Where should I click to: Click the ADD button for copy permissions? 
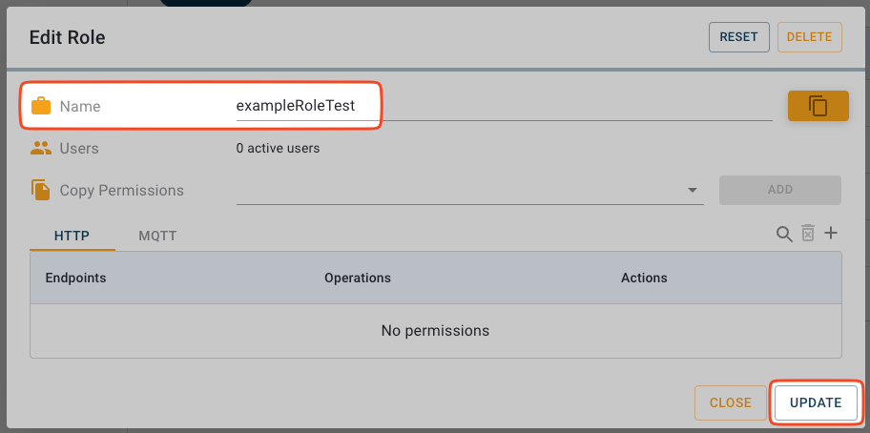(x=779, y=190)
